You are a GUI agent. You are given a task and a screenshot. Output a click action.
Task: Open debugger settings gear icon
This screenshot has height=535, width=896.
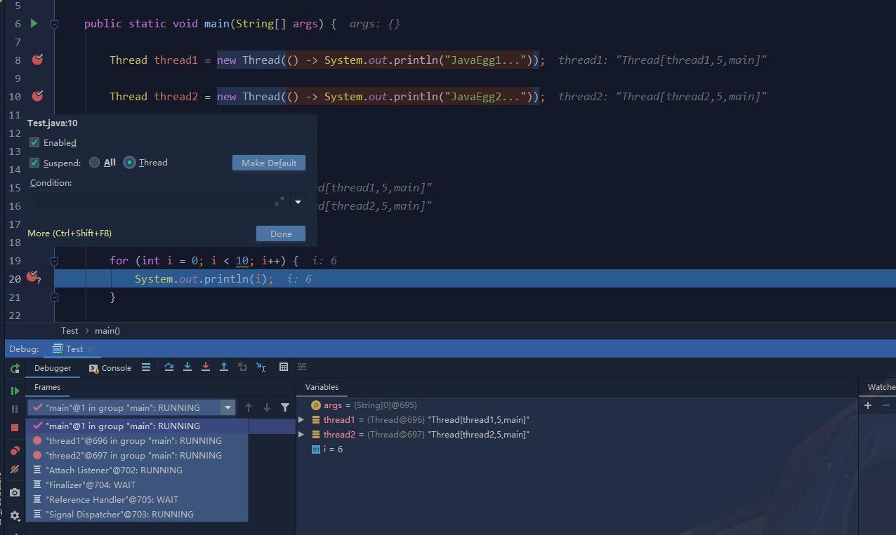15,515
